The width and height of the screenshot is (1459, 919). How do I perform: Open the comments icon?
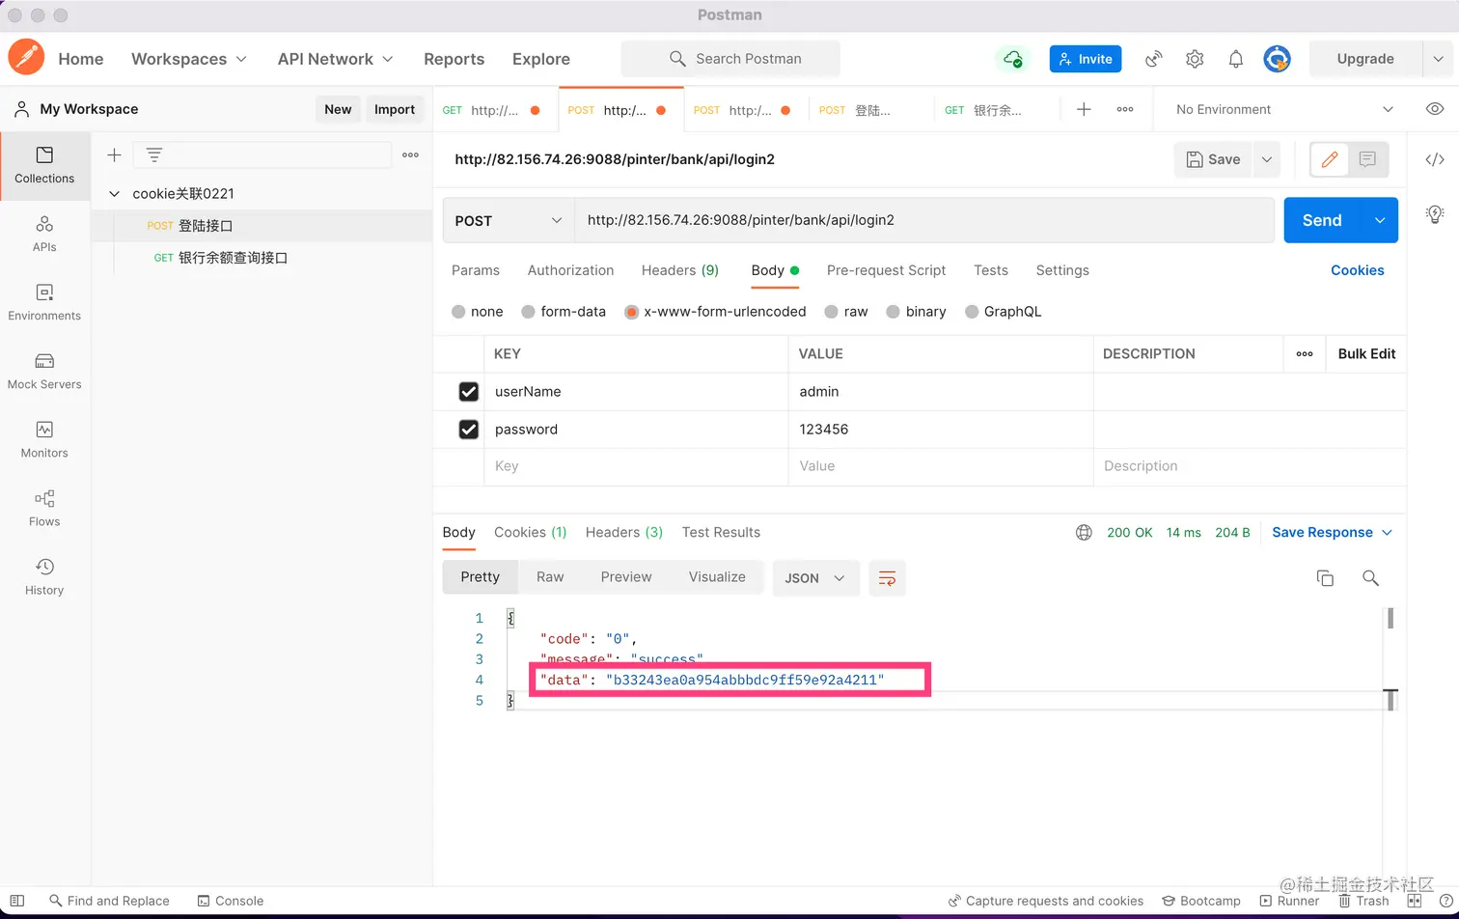tap(1367, 159)
